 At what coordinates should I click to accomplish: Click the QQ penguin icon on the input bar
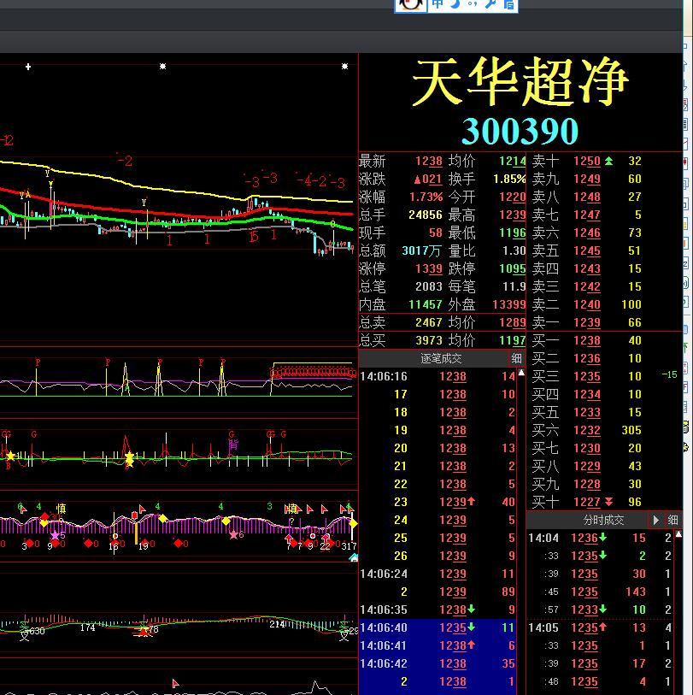click(410, 5)
